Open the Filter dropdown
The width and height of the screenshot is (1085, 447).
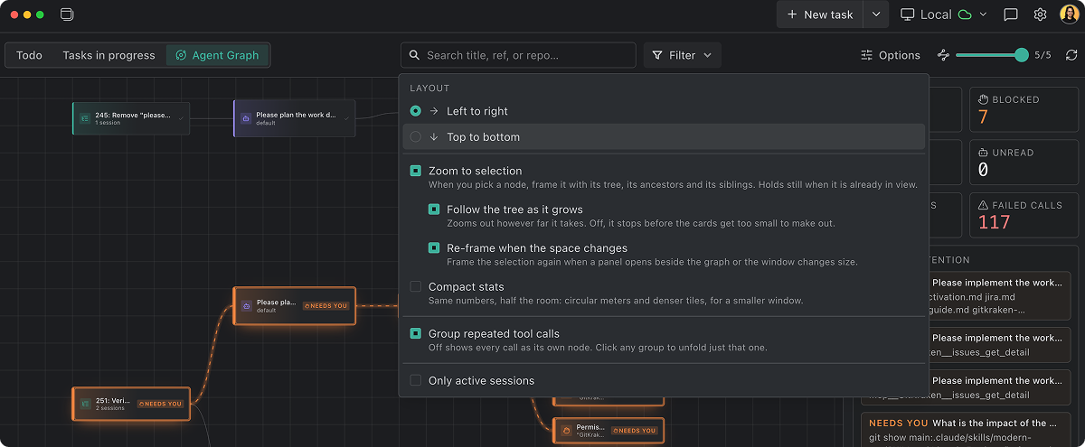(x=682, y=55)
